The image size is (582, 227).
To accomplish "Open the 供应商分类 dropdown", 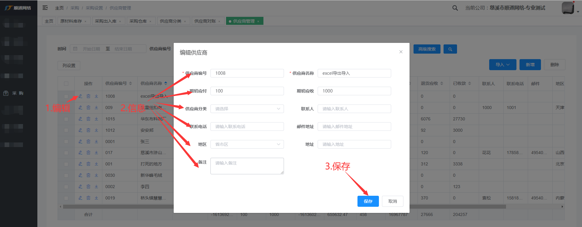I will pos(247,109).
